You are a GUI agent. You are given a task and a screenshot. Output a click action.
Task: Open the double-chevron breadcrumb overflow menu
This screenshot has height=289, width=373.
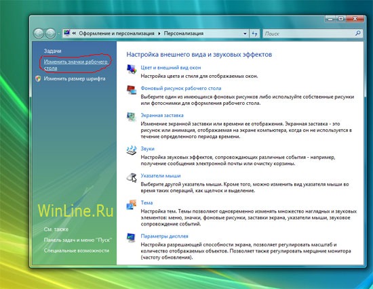[x=74, y=33]
